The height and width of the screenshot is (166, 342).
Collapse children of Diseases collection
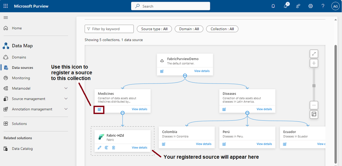click(247, 113)
